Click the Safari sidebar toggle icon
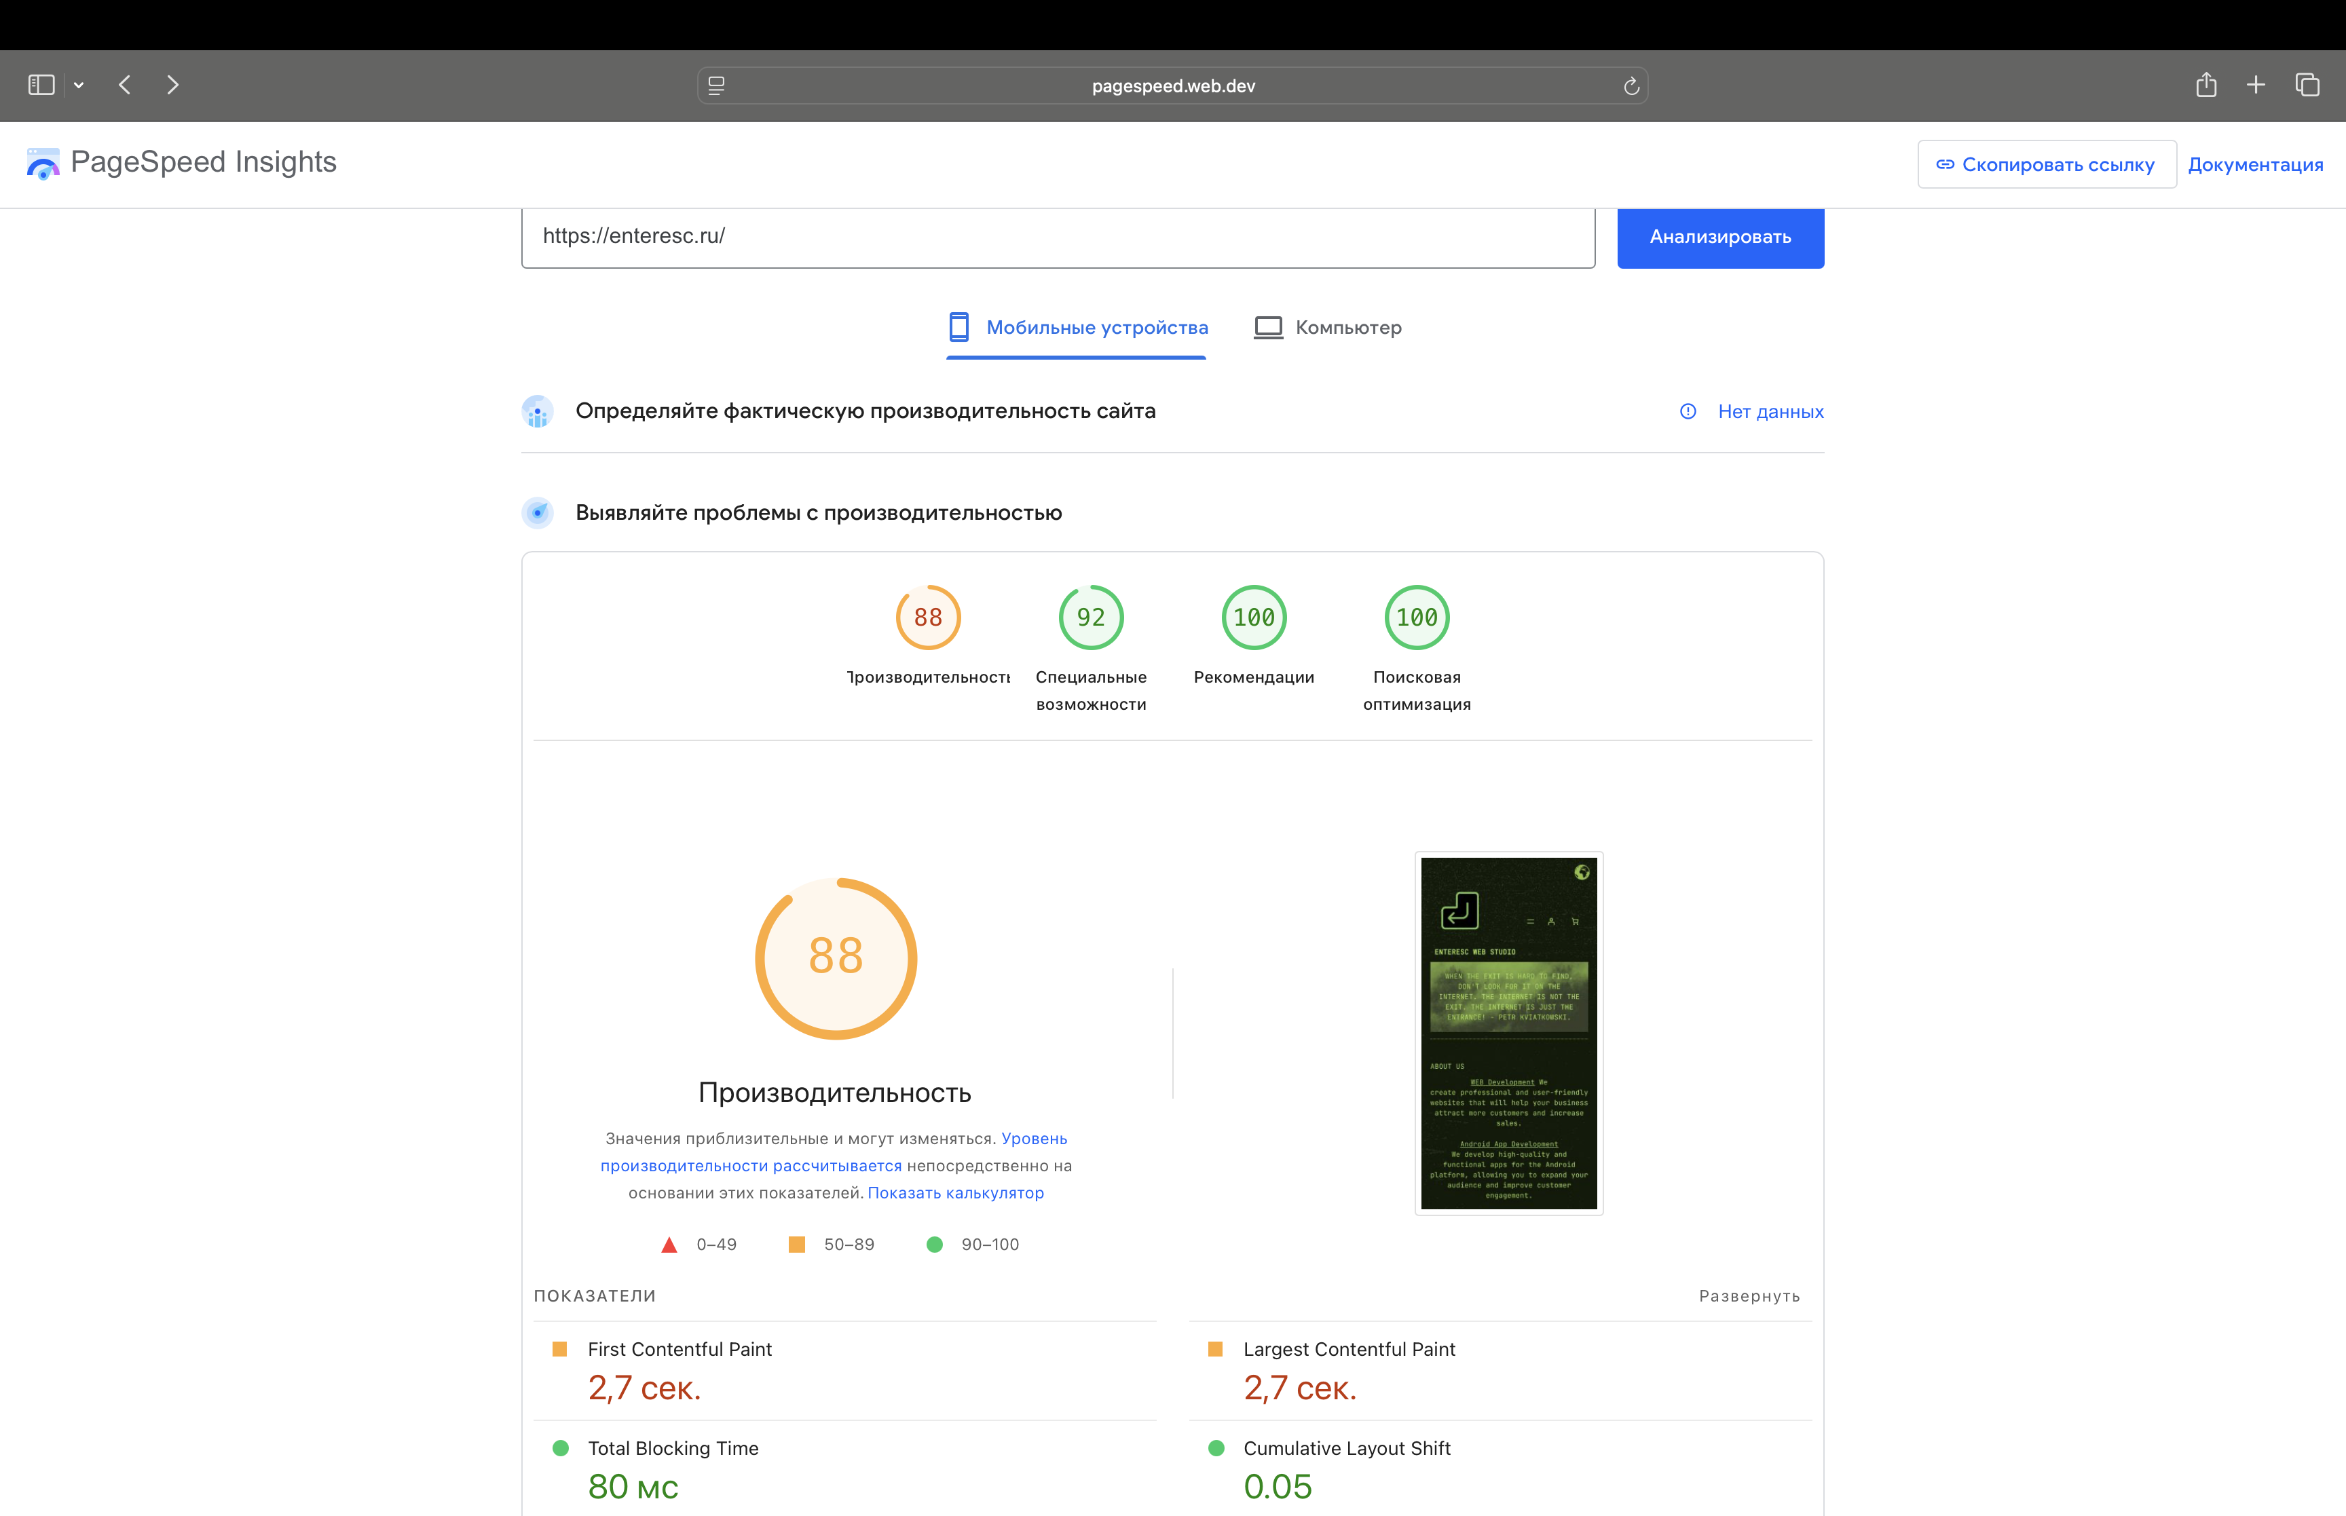The image size is (2346, 1516). click(41, 86)
